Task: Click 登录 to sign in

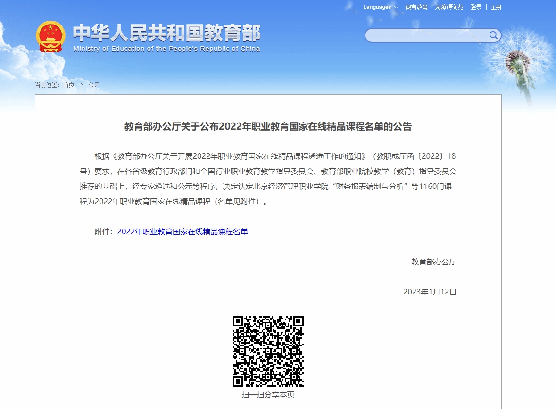Action: [x=476, y=8]
